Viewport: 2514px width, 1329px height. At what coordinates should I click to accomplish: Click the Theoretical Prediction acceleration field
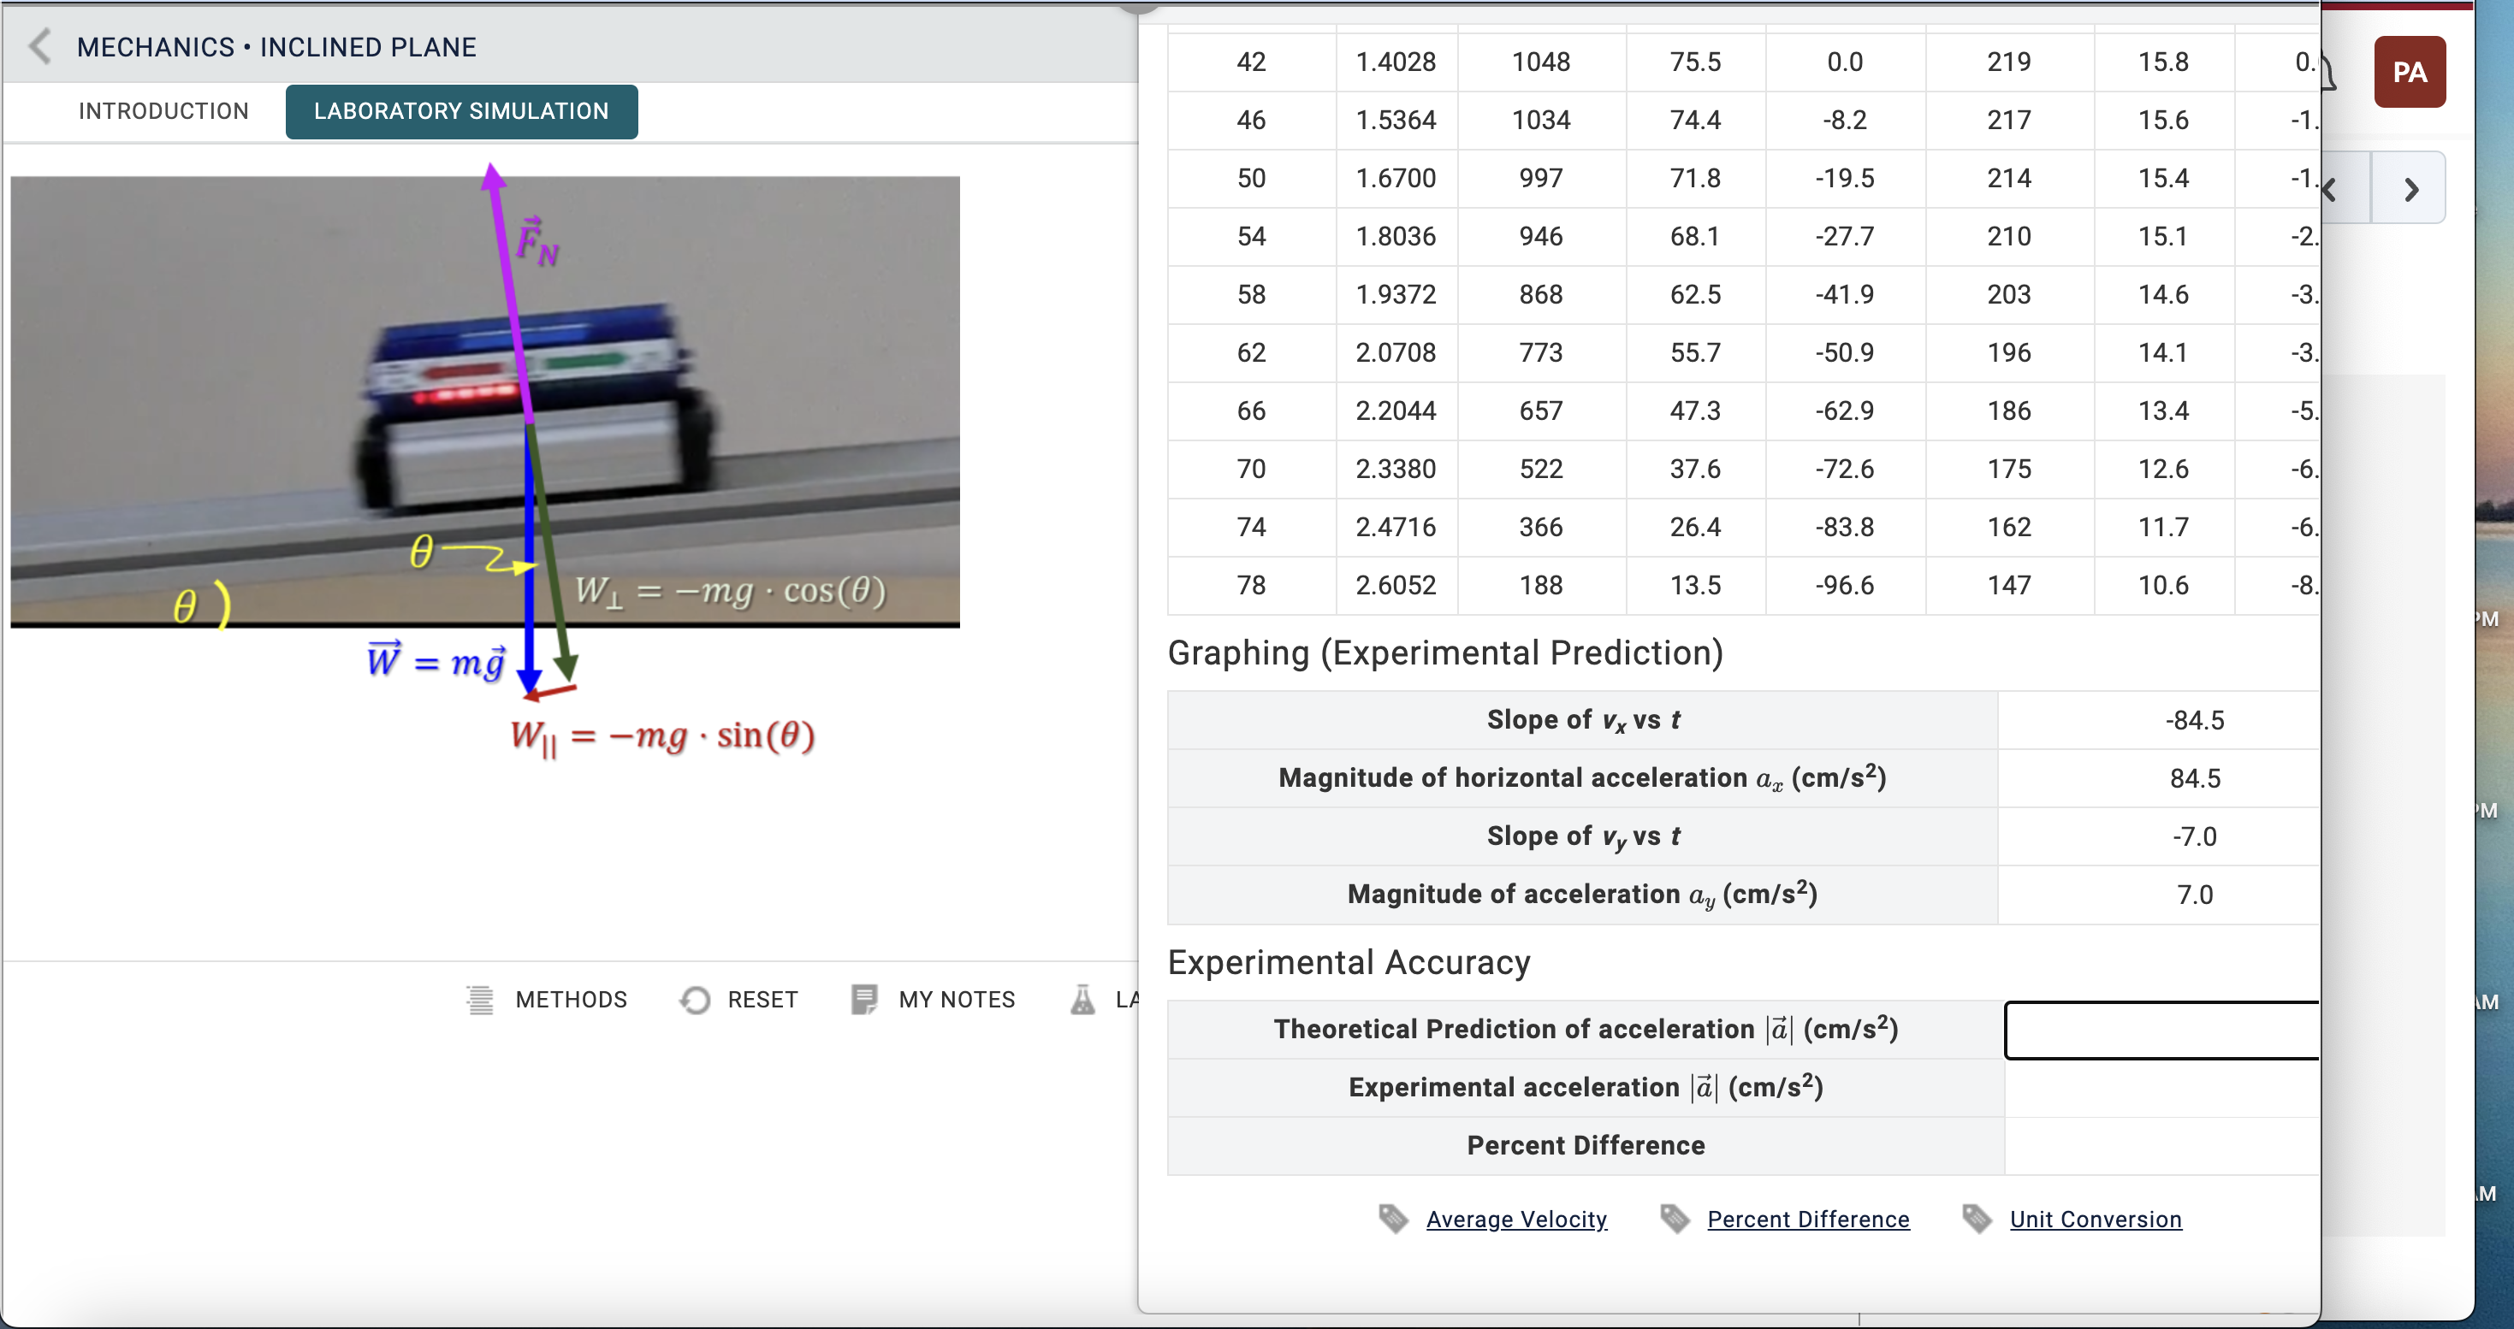point(2160,1030)
